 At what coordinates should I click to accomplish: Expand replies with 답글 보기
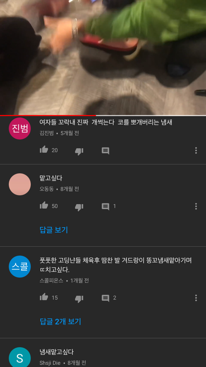(54, 230)
